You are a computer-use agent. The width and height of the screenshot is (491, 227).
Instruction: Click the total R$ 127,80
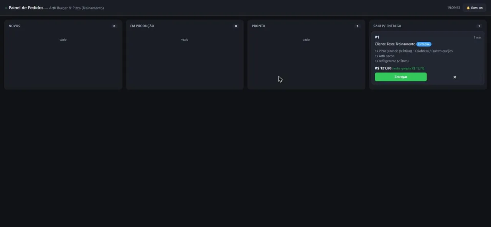(383, 68)
